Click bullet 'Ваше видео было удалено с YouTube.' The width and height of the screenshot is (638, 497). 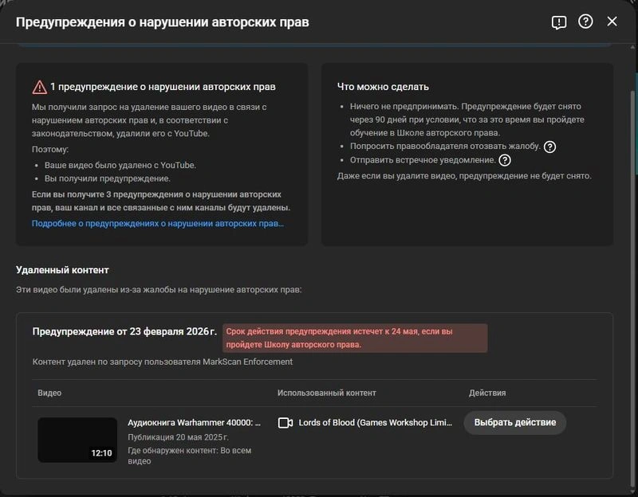120,166
